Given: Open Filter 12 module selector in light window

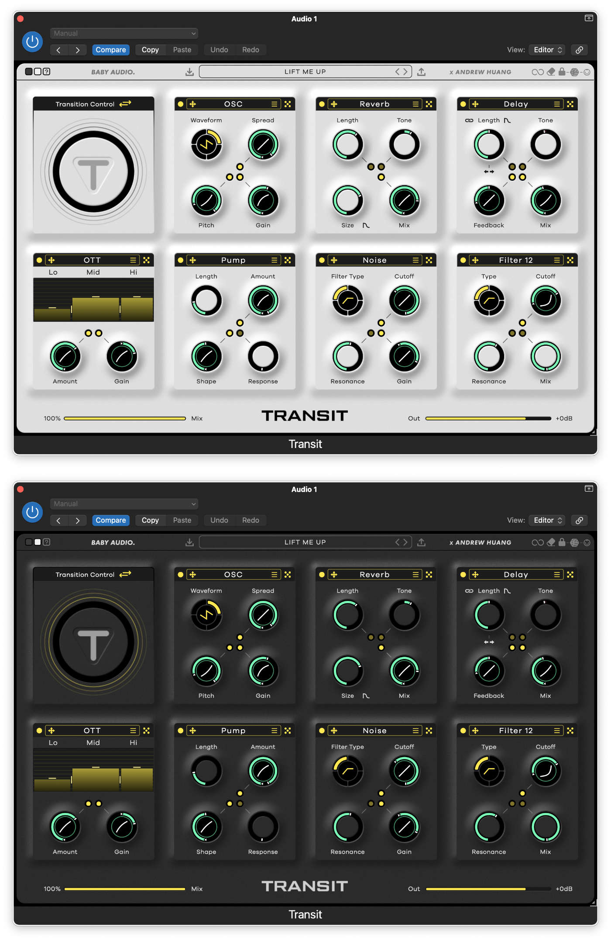Looking at the screenshot, I should (516, 260).
